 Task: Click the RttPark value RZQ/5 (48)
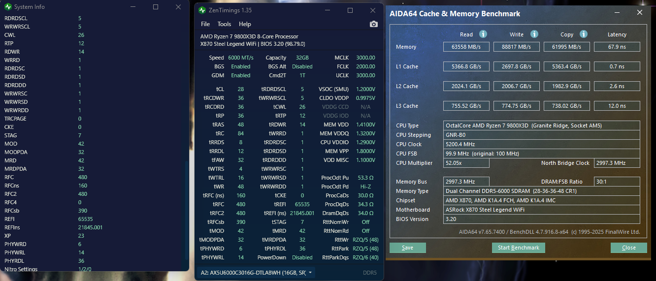[x=365, y=249]
